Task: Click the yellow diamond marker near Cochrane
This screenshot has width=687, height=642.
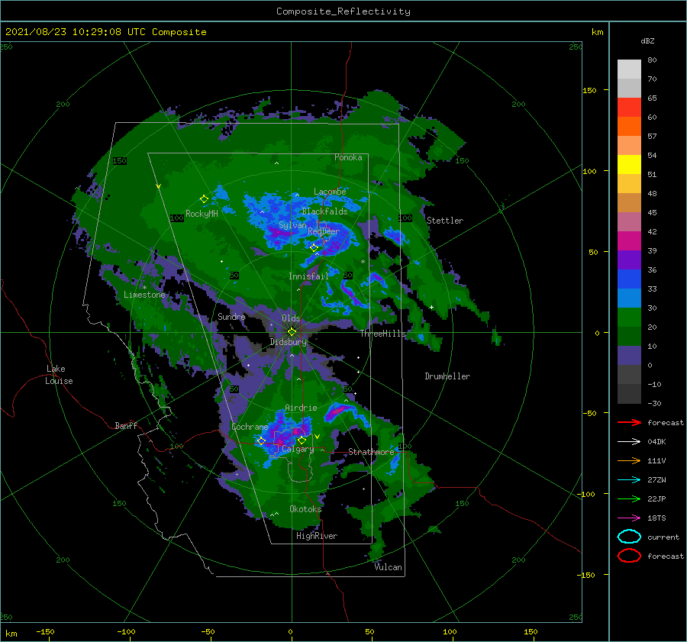Action: pyautogui.click(x=261, y=441)
